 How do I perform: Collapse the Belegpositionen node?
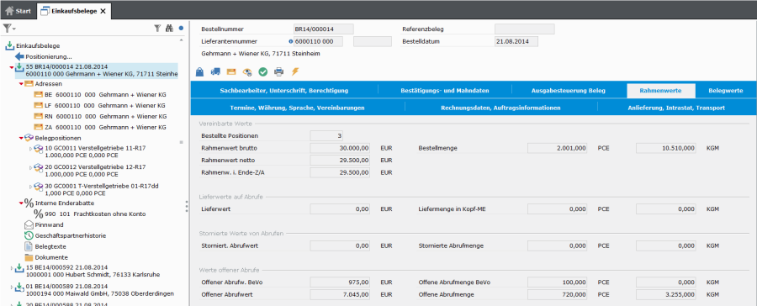pos(21,138)
